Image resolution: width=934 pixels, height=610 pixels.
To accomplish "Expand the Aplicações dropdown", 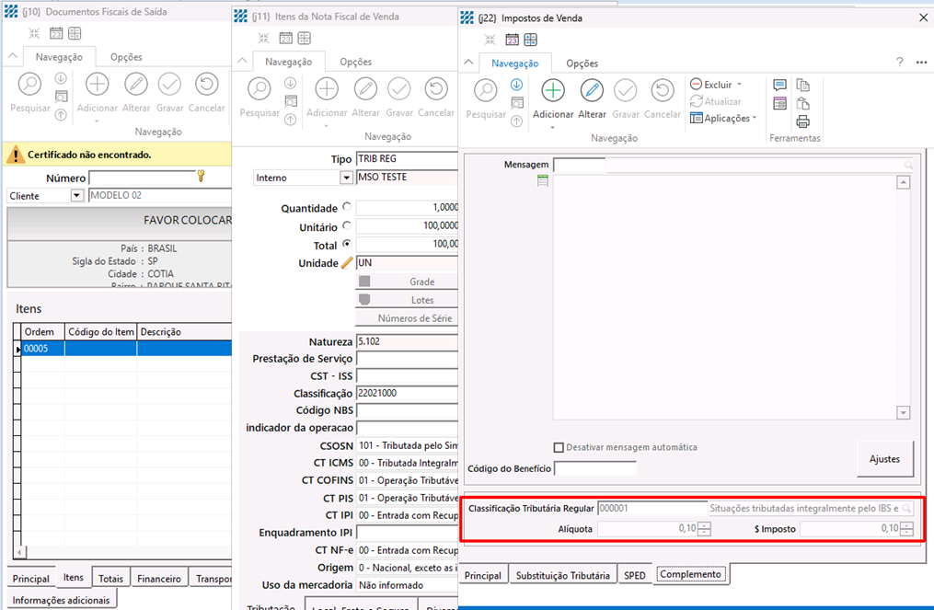I will (755, 119).
